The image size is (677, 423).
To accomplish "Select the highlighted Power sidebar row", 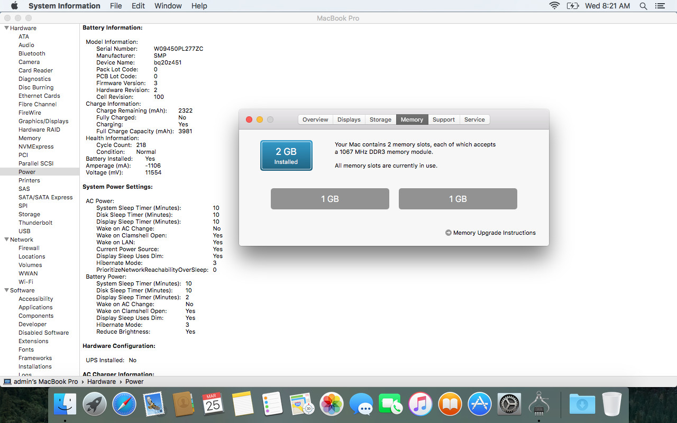I will [40, 172].
